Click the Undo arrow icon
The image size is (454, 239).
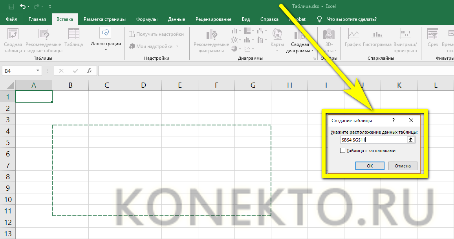point(22,7)
